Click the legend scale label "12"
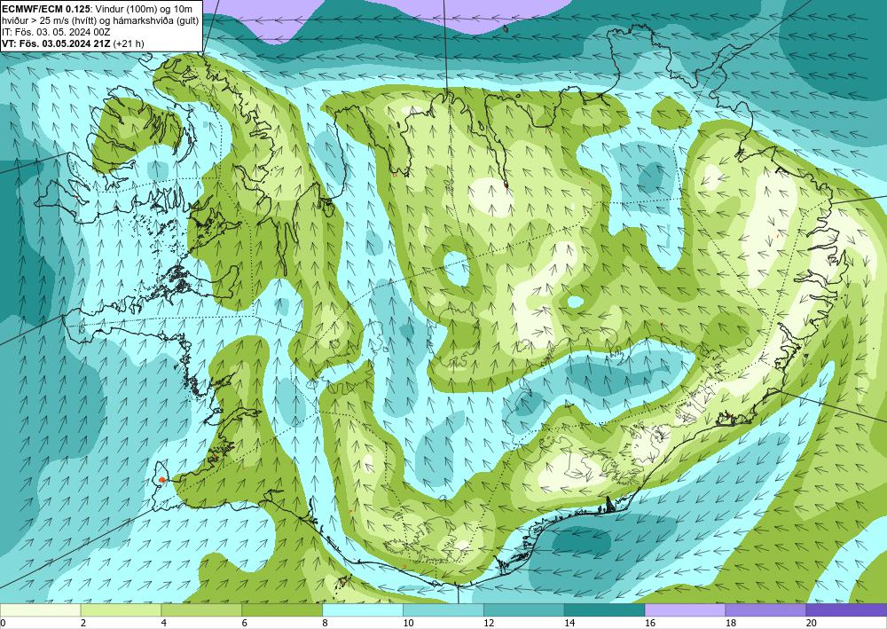 [x=489, y=624]
